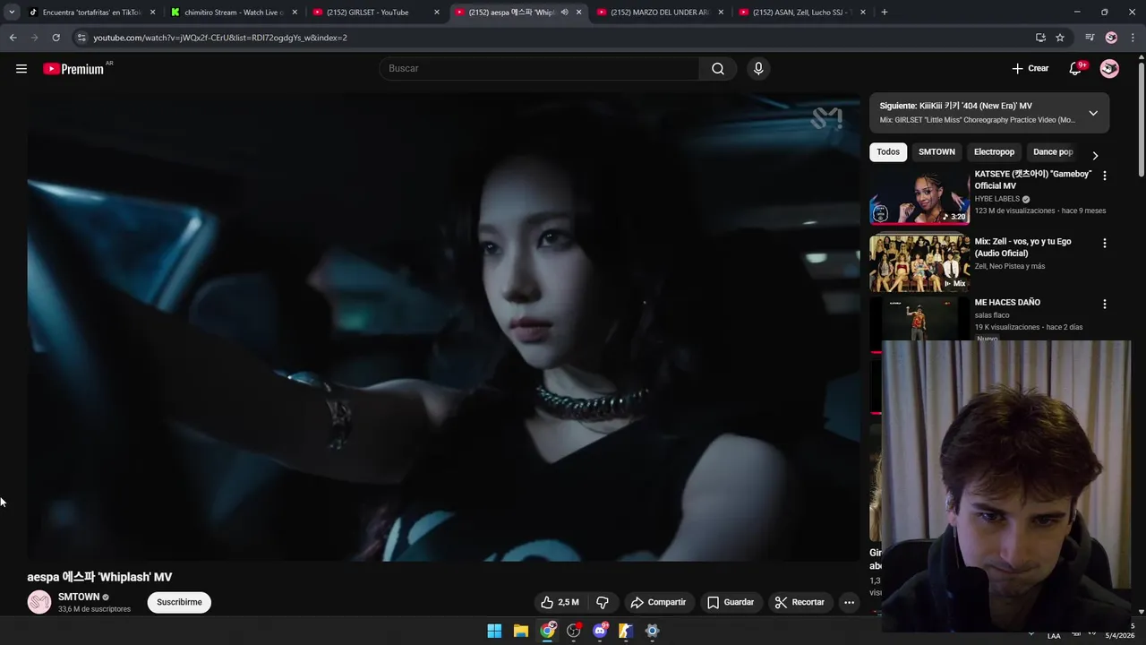This screenshot has height=645, width=1146.
Task: Click taskbar date 5/4/2026
Action: click(x=1120, y=636)
